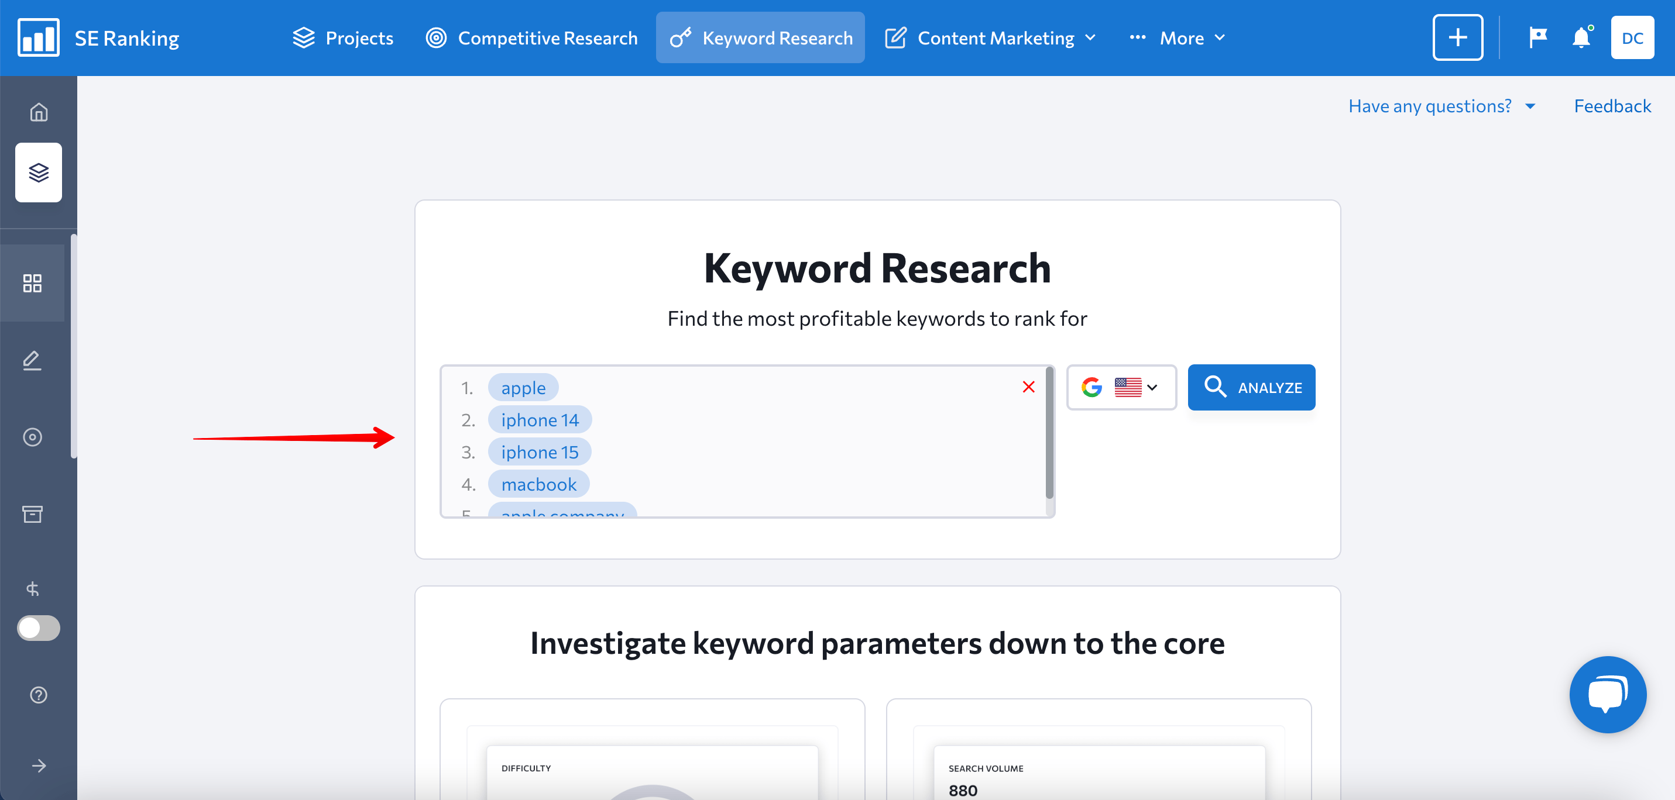Click the help question mark icon
Image resolution: width=1675 pixels, height=800 pixels.
pos(39,695)
